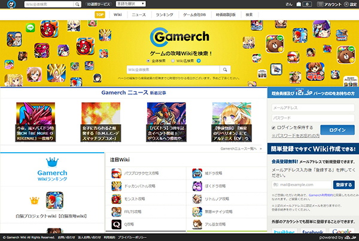The height and width of the screenshot is (241, 359).
Task: Open the アカウント account icon
Action: click(320, 4)
